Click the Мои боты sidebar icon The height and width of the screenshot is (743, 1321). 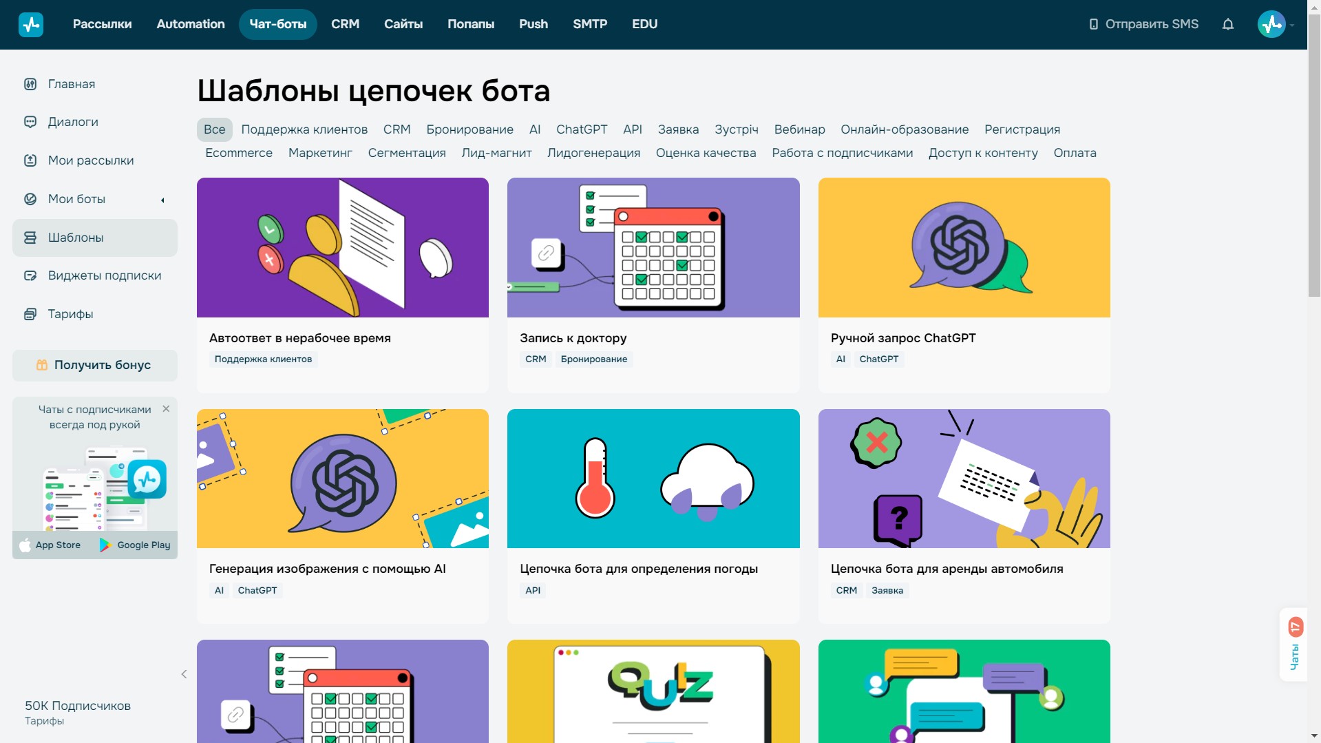[30, 199]
